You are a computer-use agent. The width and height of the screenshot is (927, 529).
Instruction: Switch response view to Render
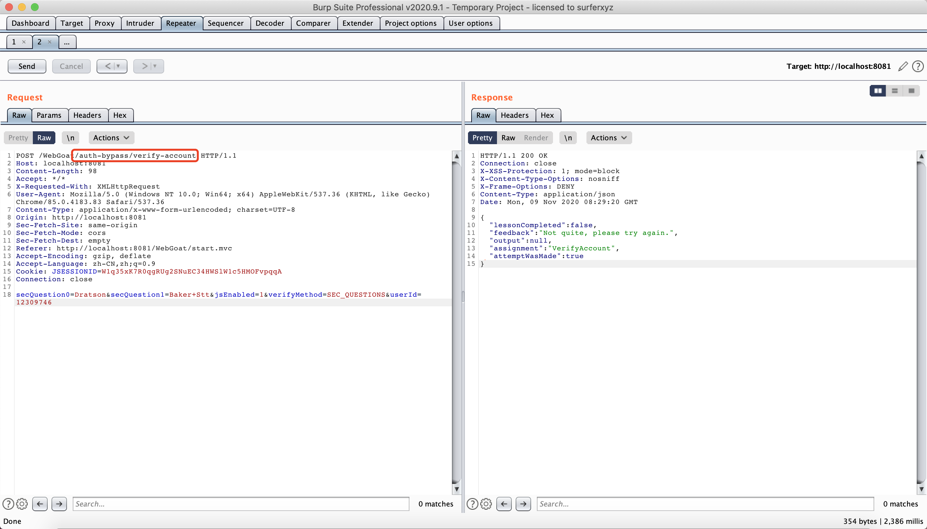click(x=536, y=138)
